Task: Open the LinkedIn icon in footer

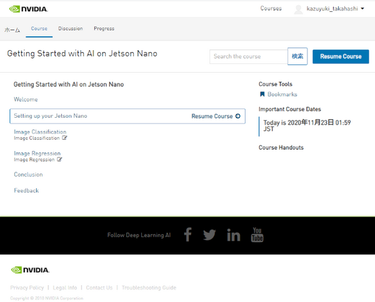Action: pos(234,235)
